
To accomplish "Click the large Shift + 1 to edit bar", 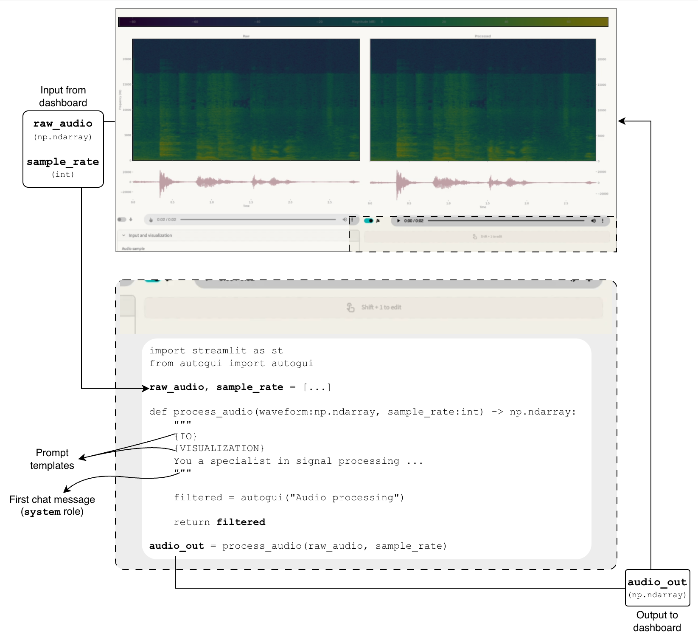I will pyautogui.click(x=373, y=307).
